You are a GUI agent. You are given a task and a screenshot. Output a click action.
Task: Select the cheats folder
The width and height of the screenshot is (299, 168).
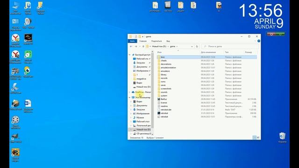click(164, 61)
